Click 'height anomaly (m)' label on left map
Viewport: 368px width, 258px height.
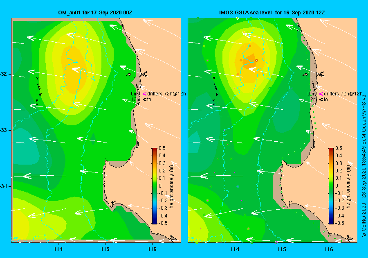click(172, 187)
